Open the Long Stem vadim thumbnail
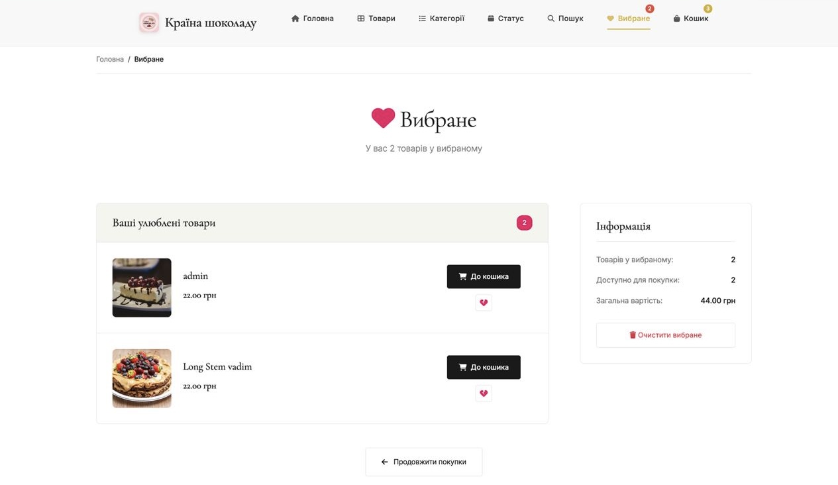 (142, 378)
